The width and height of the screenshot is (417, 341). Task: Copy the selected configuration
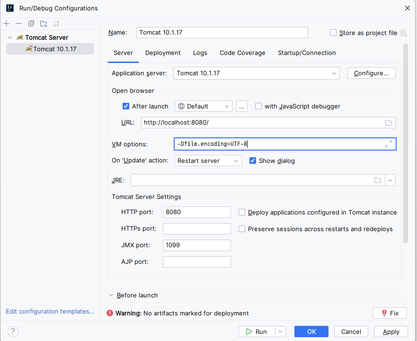point(31,24)
